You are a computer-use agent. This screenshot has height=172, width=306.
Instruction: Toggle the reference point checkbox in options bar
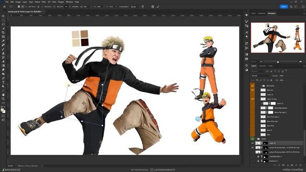coord(19,7)
